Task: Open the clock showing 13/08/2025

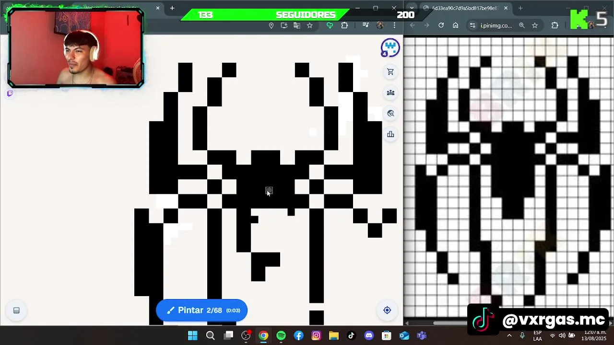Action: click(595, 335)
